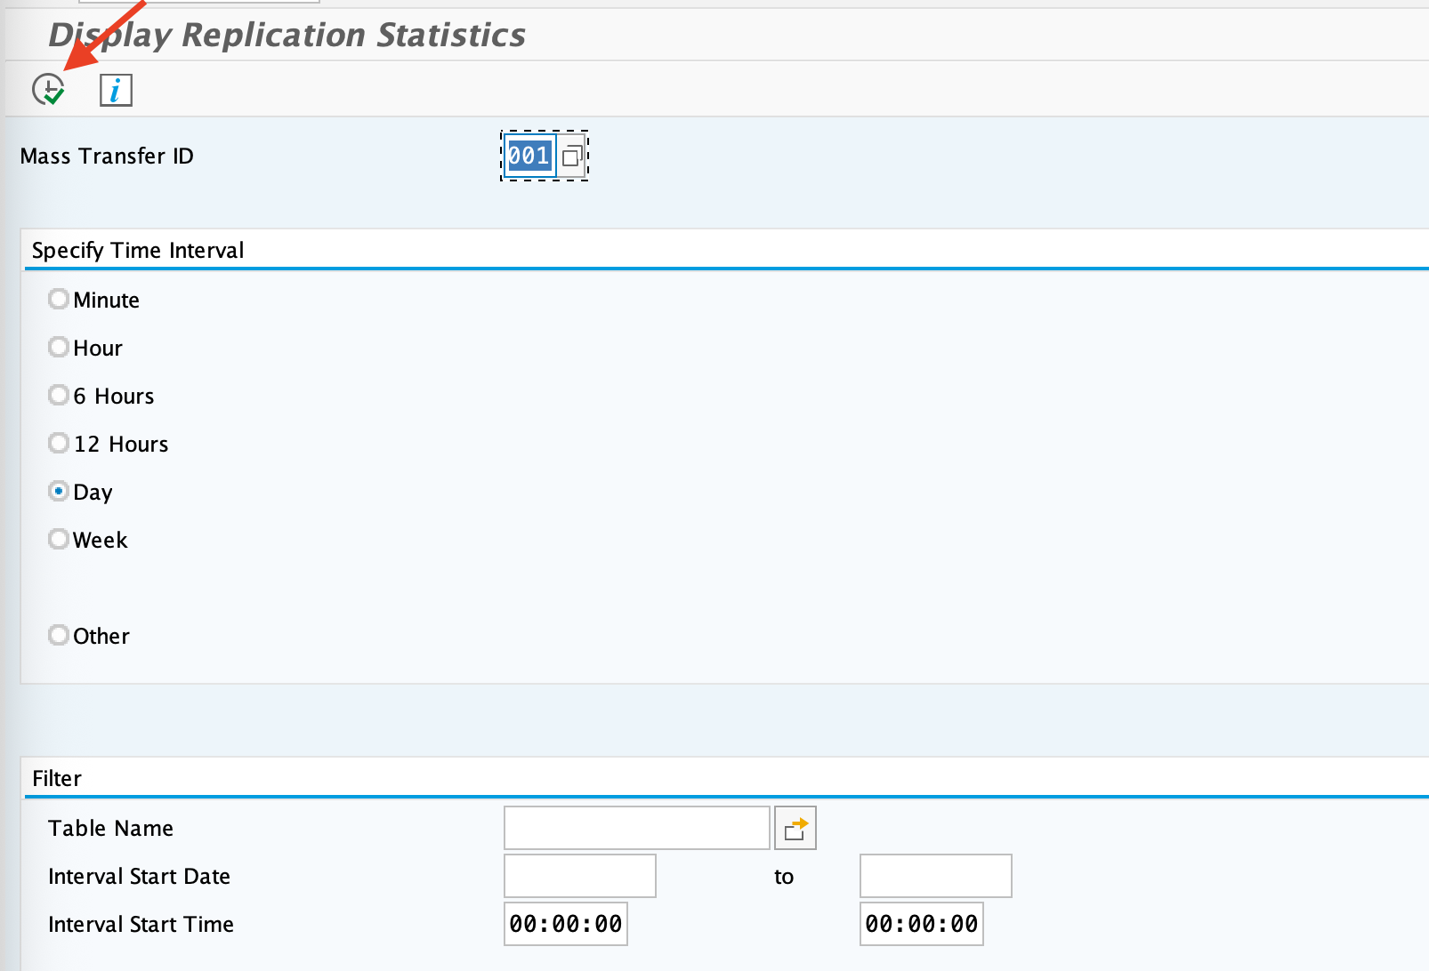Choose the 6 Hours interval option
The image size is (1429, 971).
[x=59, y=395]
